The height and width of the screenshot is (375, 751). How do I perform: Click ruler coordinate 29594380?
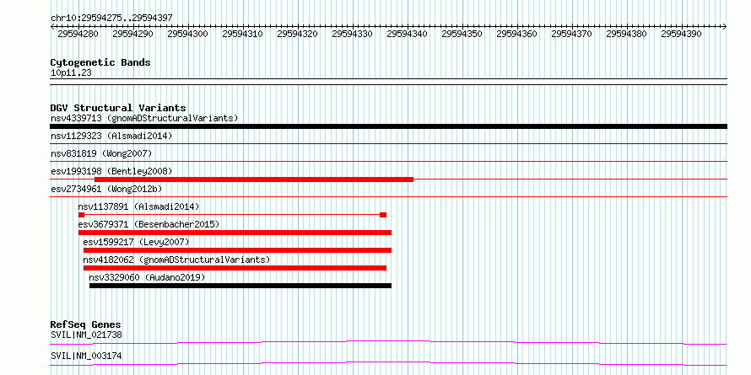coord(626,34)
